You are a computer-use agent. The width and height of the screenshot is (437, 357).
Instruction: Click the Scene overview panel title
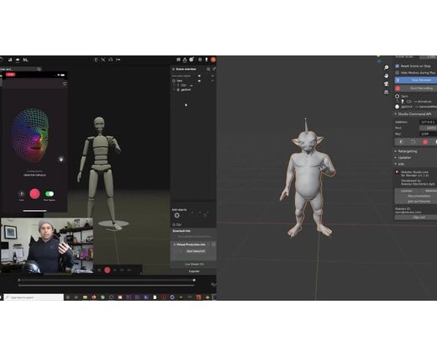186,69
